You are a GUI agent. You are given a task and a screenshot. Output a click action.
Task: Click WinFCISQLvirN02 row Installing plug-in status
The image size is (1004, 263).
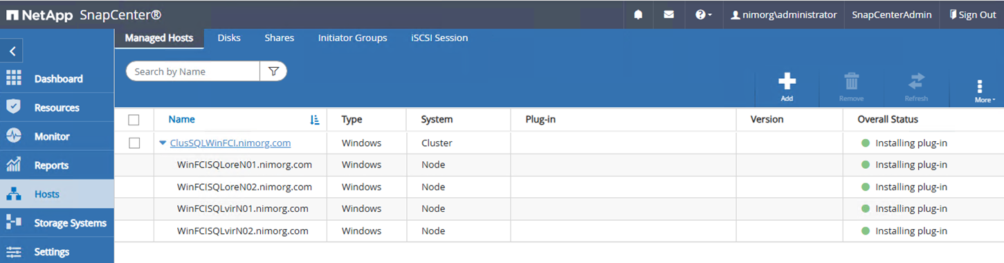point(911,230)
